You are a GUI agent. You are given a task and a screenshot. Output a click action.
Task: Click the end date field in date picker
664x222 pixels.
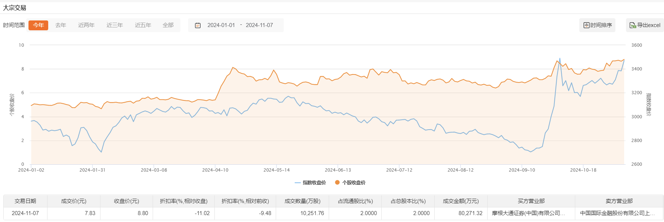(259, 25)
